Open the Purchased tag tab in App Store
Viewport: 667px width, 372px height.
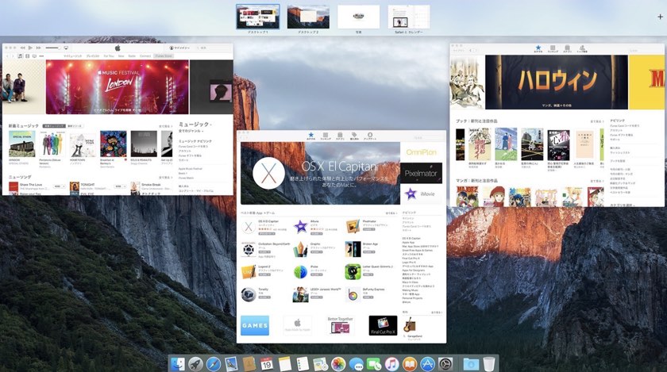(x=354, y=136)
